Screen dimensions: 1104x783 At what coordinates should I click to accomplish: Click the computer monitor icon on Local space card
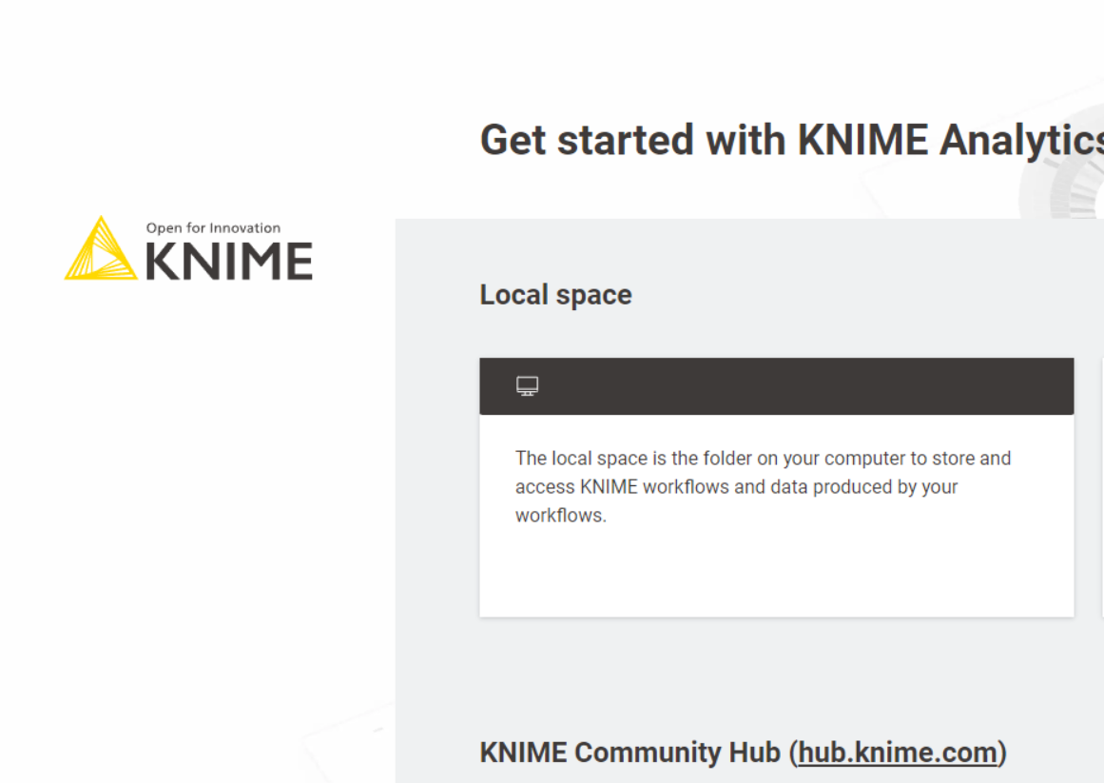coord(527,386)
